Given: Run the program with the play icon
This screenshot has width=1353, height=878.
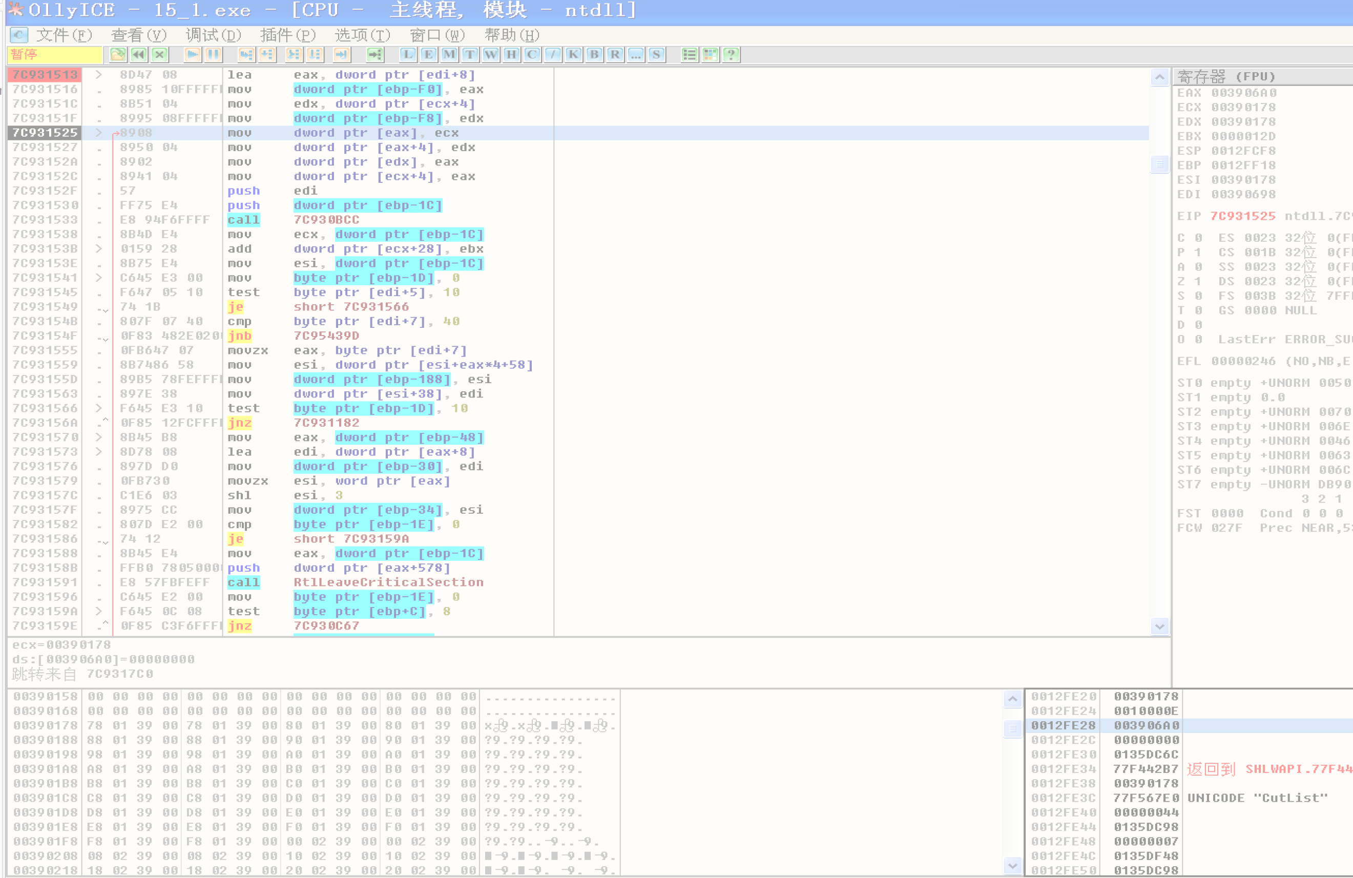Looking at the screenshot, I should click(193, 55).
